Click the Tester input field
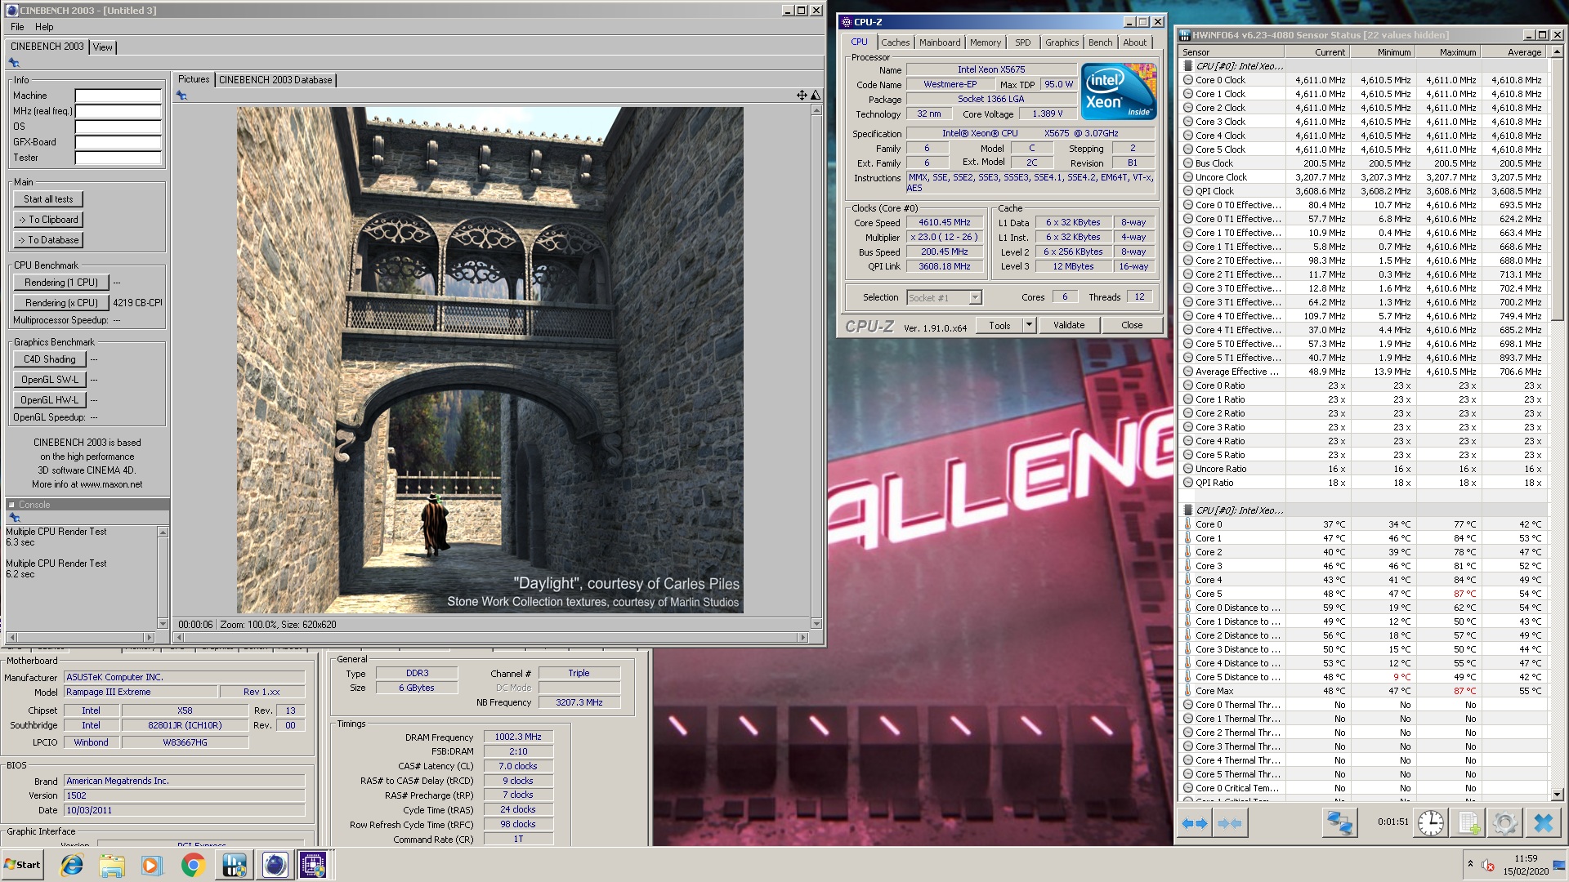 coord(118,158)
